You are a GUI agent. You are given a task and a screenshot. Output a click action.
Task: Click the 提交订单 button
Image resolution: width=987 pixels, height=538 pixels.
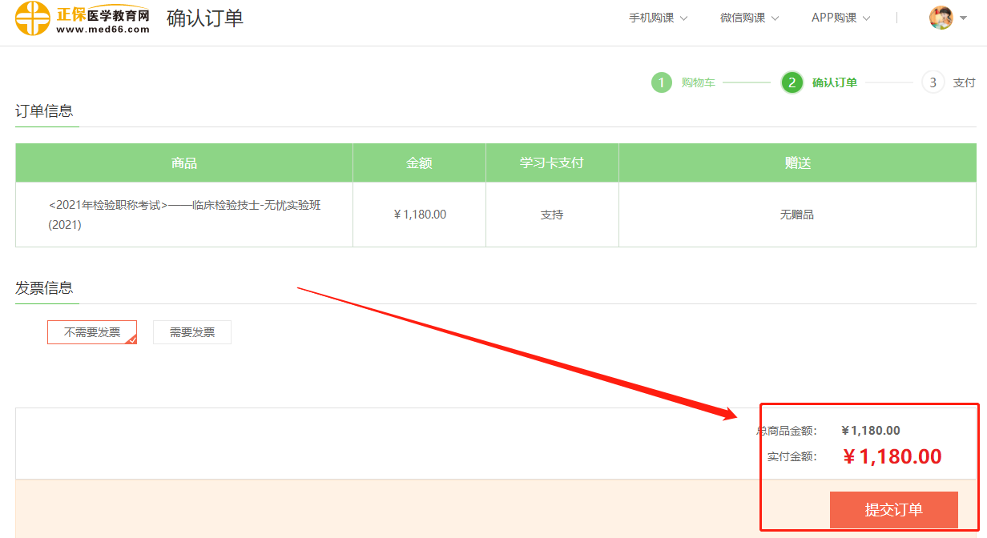(893, 510)
